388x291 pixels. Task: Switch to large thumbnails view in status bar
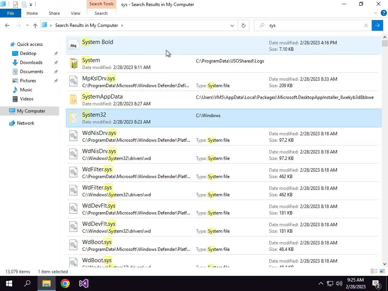(382, 271)
